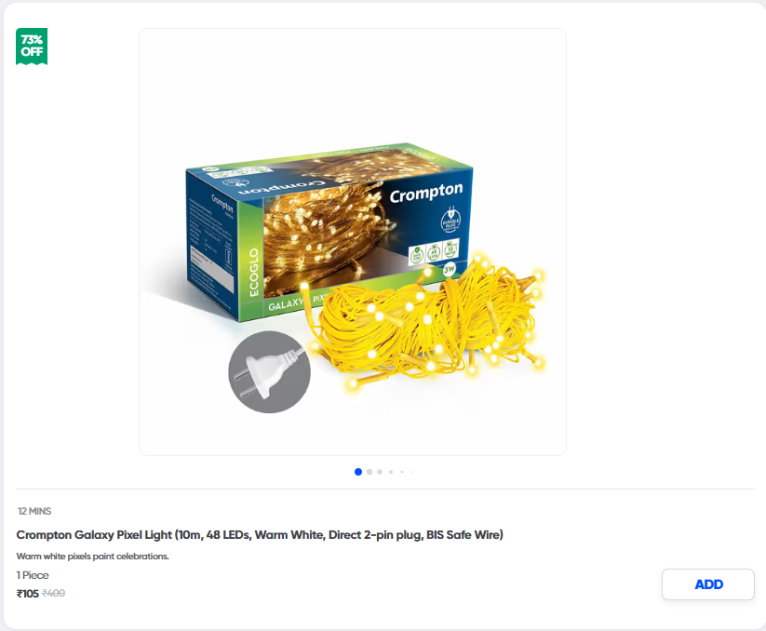
Task: Jump to the fourth carousel dot
Action: tap(391, 472)
